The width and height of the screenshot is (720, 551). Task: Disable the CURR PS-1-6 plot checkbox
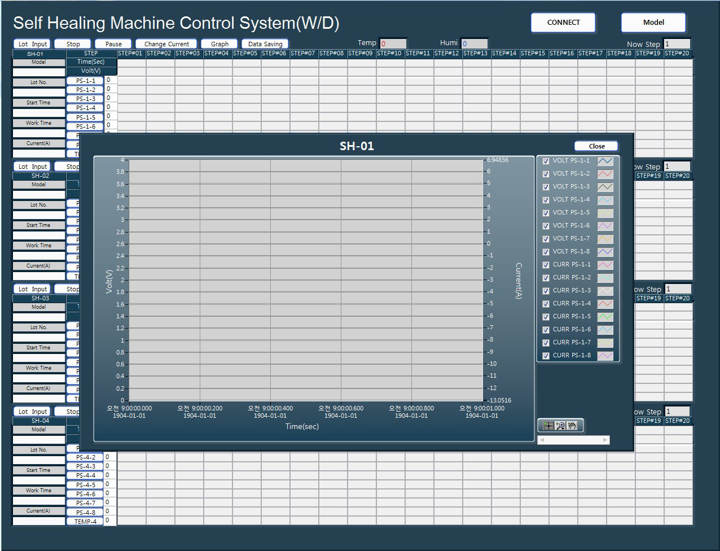point(546,330)
